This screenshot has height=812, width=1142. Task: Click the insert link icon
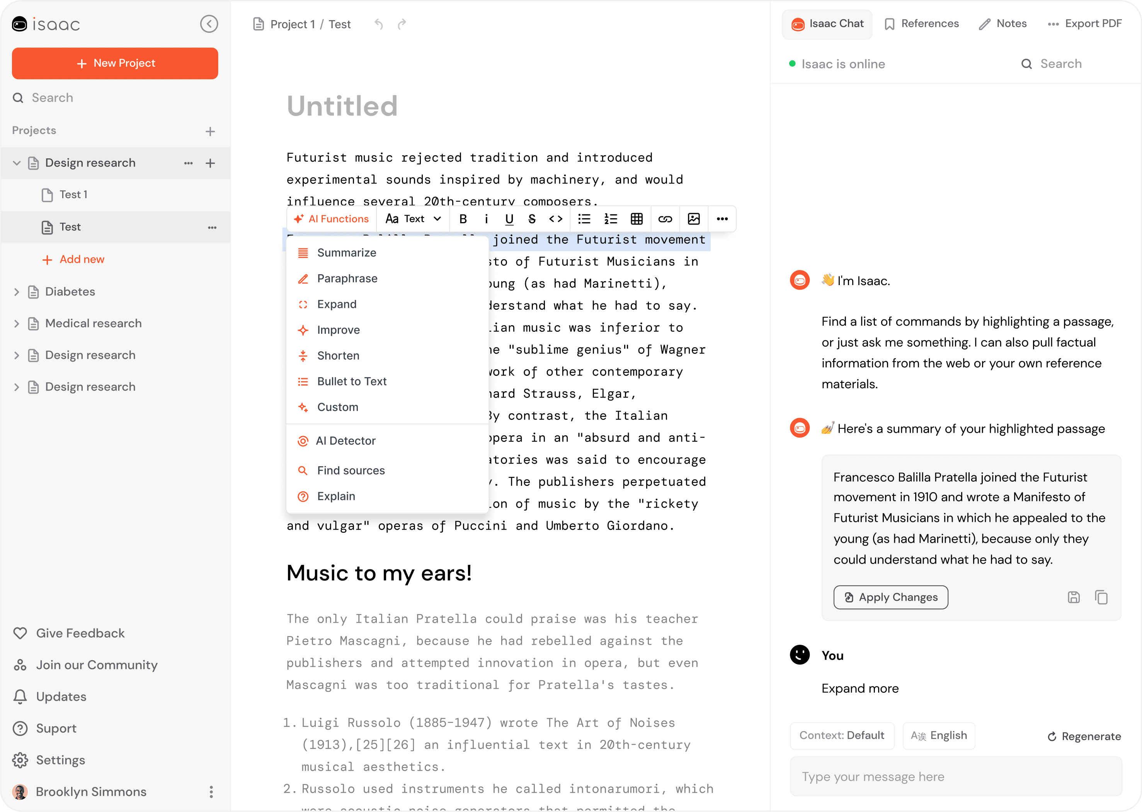click(665, 219)
